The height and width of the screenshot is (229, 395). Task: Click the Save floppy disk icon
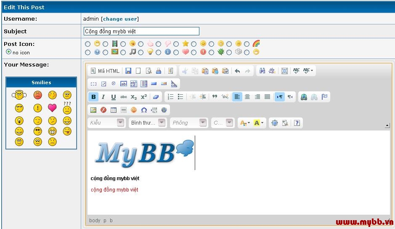[128, 71]
